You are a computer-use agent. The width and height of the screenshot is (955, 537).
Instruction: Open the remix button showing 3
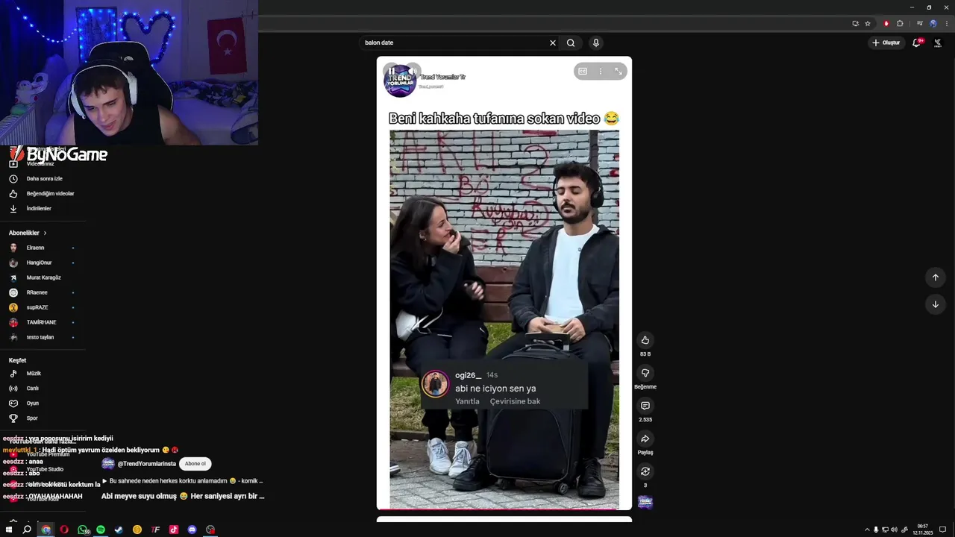tap(645, 471)
